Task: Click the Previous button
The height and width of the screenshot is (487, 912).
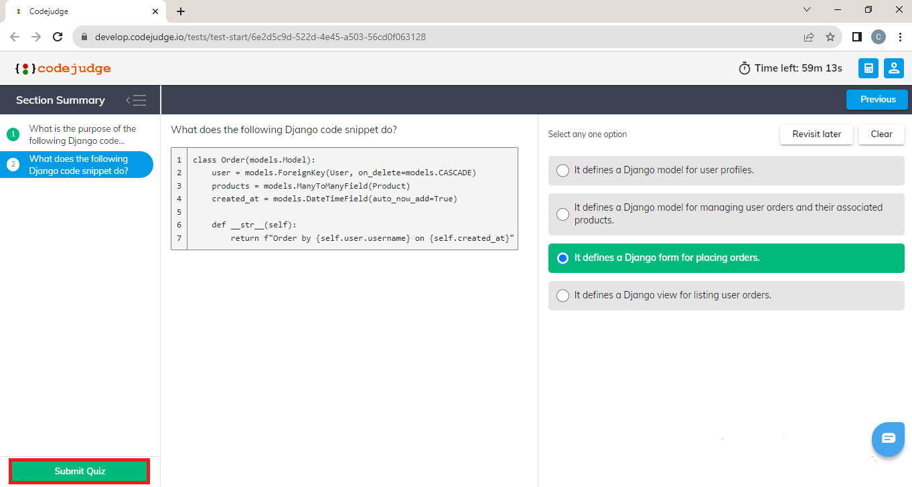Action: (x=877, y=100)
